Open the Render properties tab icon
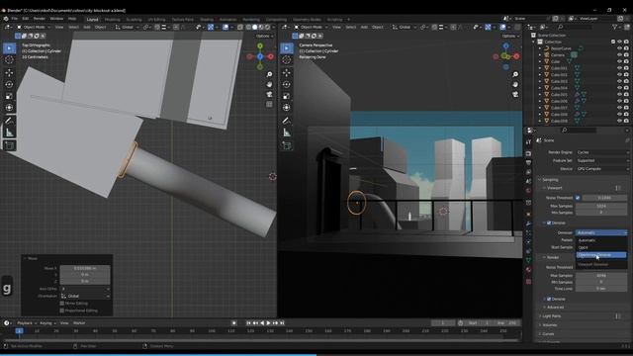Screen dimensions: 633x356 click(528, 154)
